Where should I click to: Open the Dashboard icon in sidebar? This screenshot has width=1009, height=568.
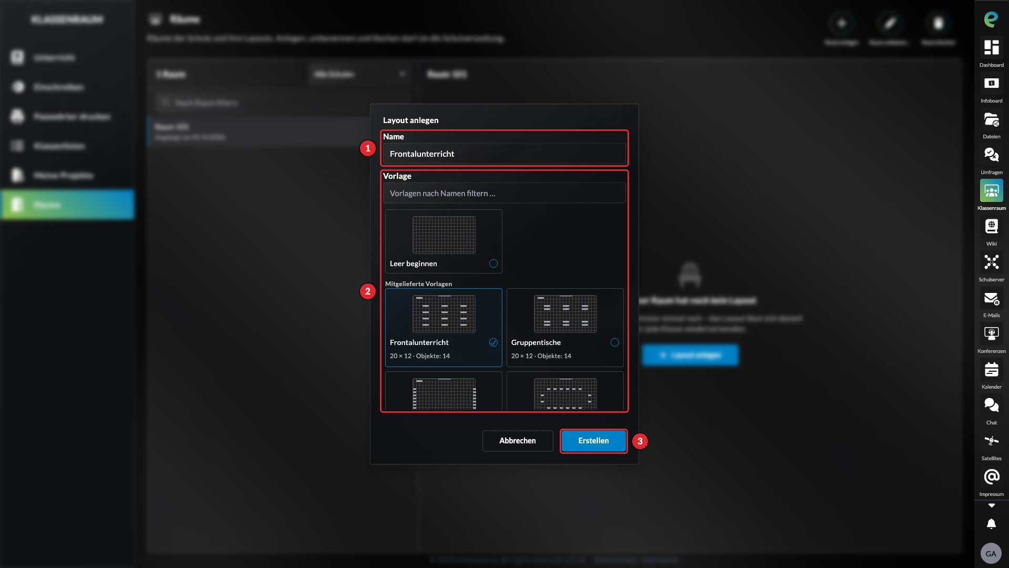(x=991, y=48)
